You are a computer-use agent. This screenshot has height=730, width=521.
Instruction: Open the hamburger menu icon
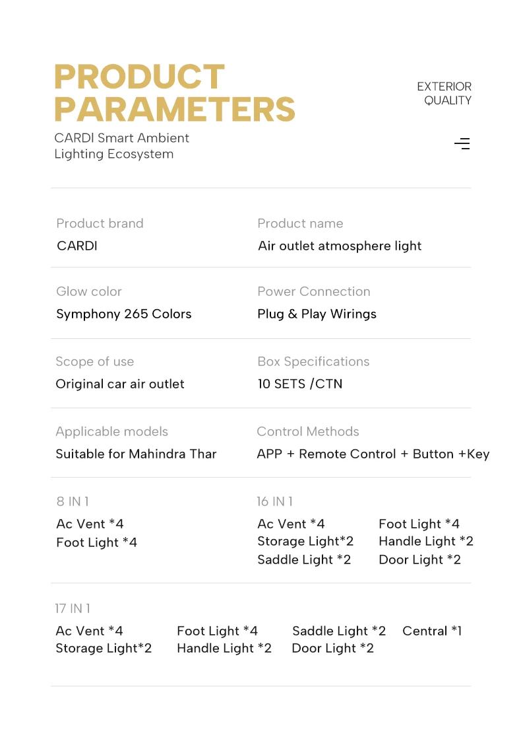pos(462,143)
